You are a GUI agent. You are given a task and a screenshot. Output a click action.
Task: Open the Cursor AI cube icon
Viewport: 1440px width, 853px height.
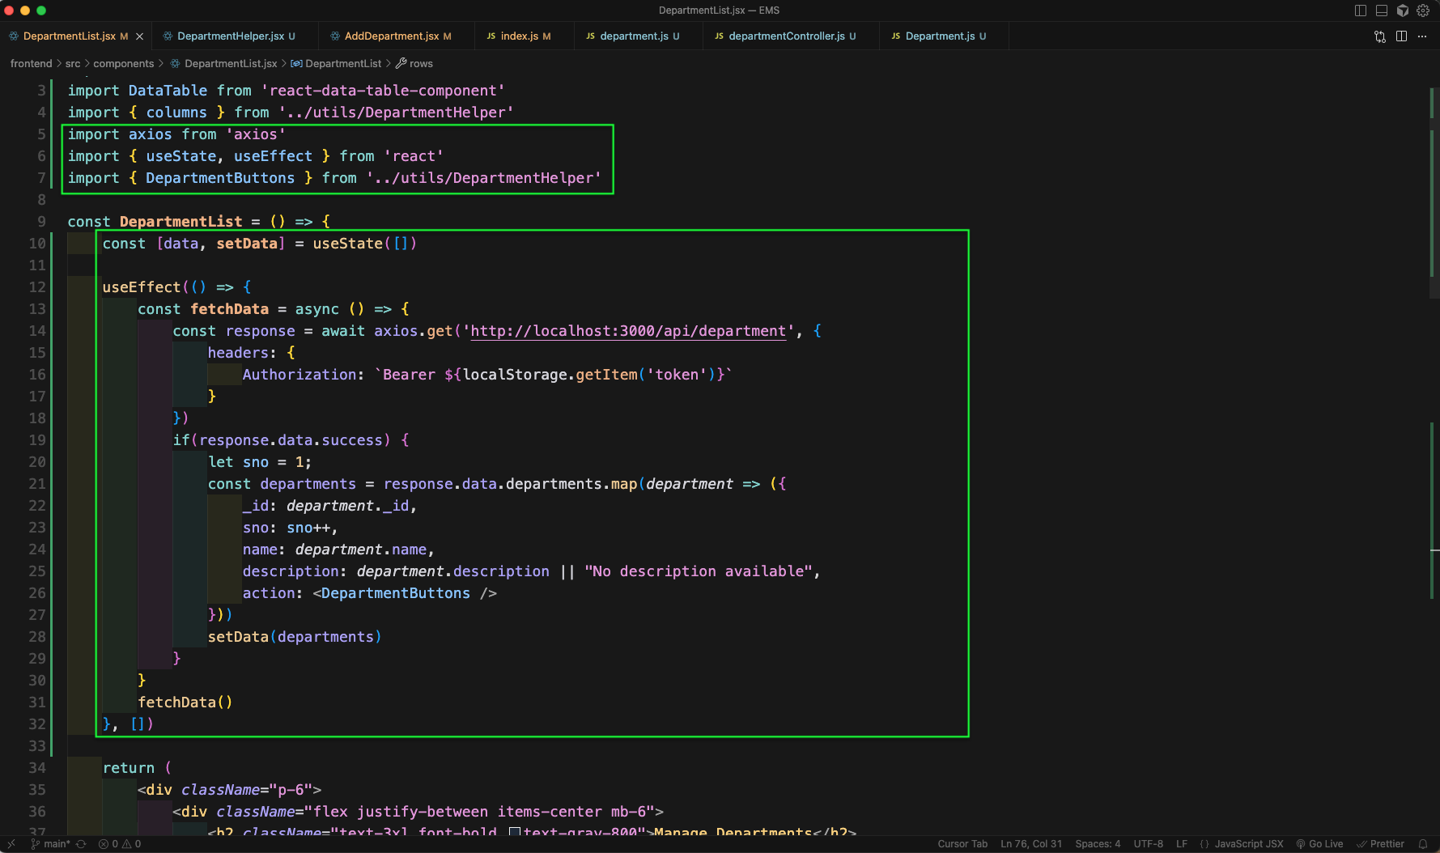1403,11
